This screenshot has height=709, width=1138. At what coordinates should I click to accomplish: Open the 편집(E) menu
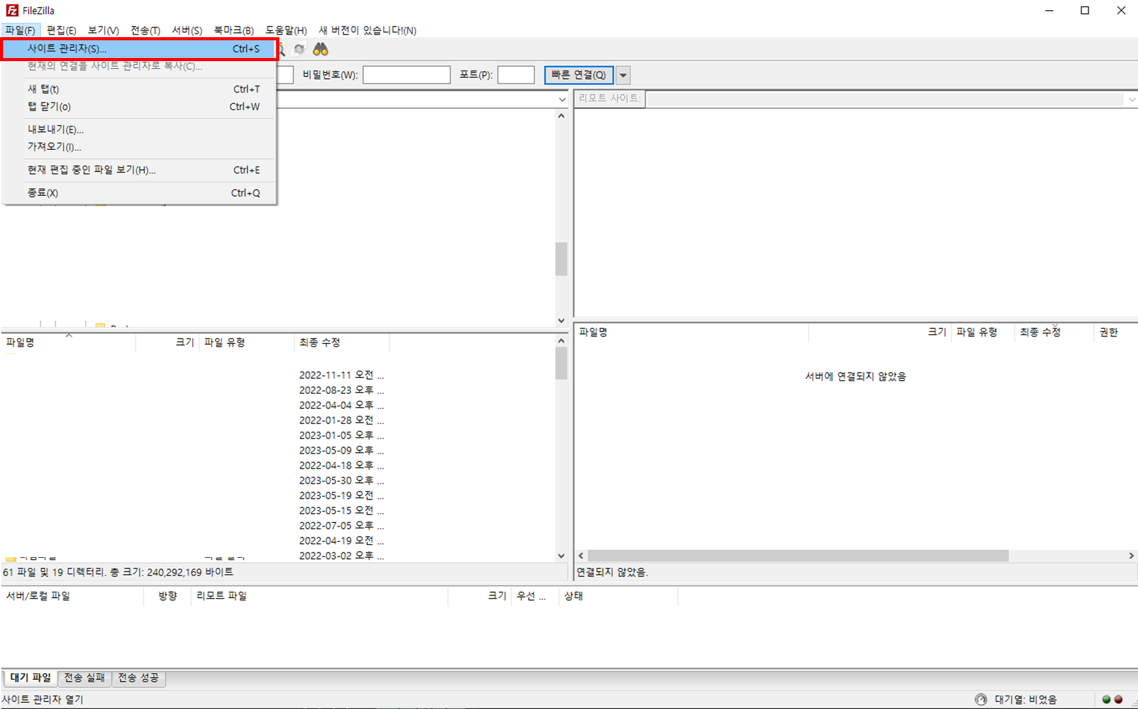[x=61, y=30]
